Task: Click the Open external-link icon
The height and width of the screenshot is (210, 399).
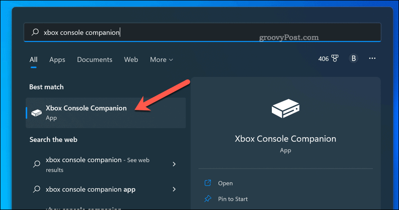Action: (x=208, y=183)
